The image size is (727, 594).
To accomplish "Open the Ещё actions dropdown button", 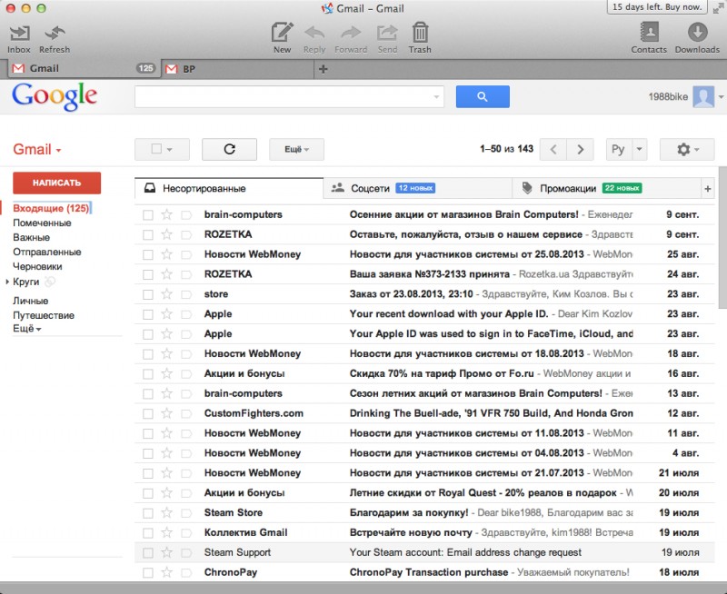I will [x=296, y=149].
